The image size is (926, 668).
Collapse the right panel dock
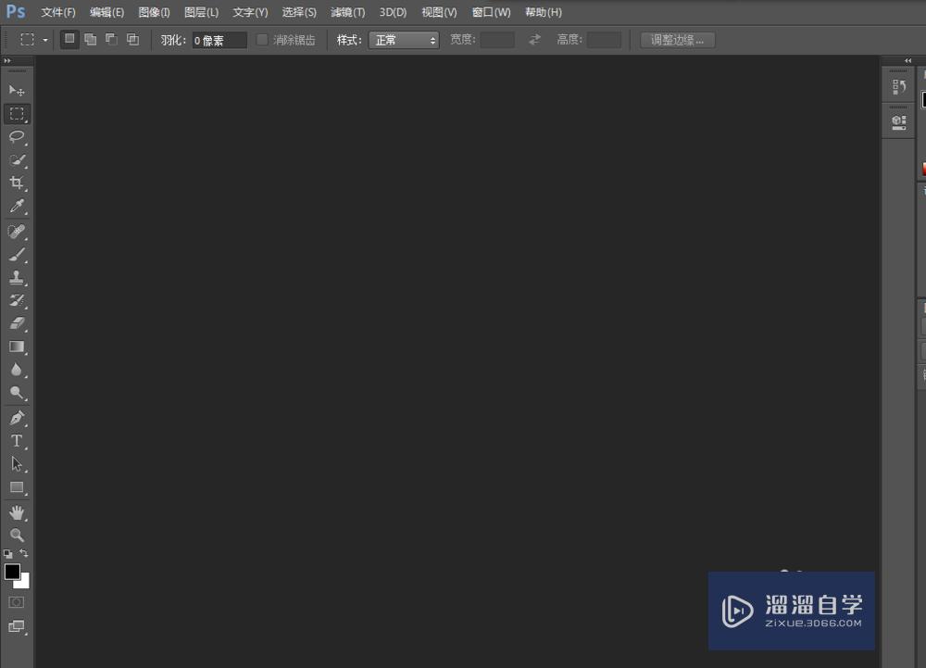coord(907,60)
